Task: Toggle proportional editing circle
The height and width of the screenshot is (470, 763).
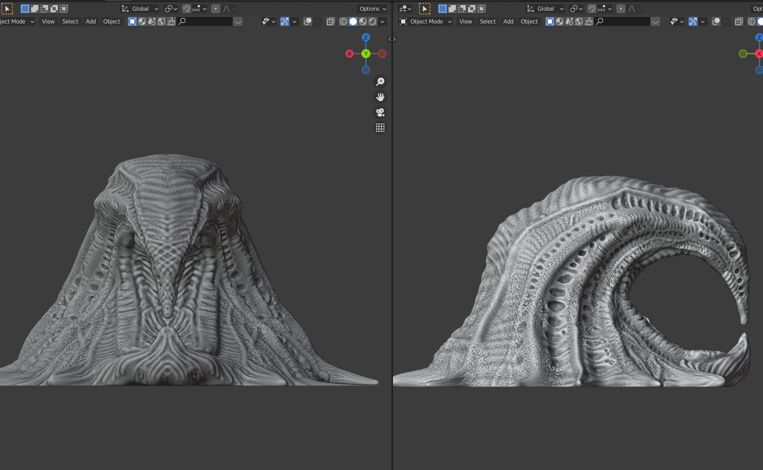Action: (217, 9)
